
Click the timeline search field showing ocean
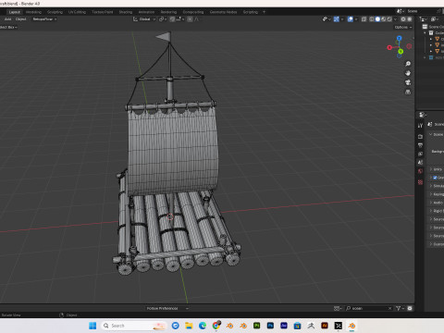tap(368, 308)
